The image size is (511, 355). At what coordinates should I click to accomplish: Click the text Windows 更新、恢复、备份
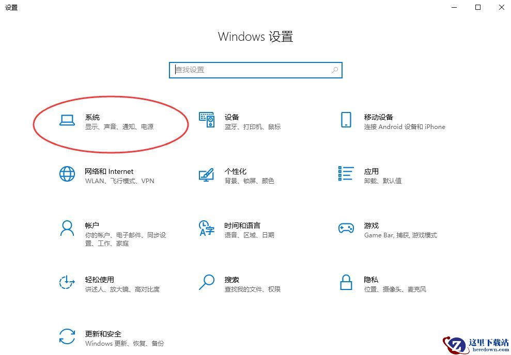(125, 343)
